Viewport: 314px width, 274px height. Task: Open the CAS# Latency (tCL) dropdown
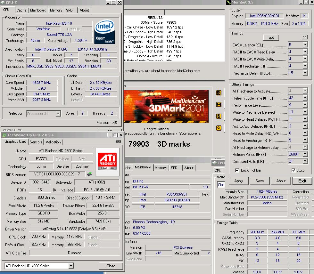tap(305, 44)
